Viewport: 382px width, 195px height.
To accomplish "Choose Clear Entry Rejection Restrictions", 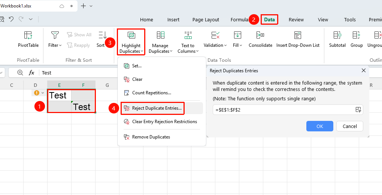I will coord(162,122).
